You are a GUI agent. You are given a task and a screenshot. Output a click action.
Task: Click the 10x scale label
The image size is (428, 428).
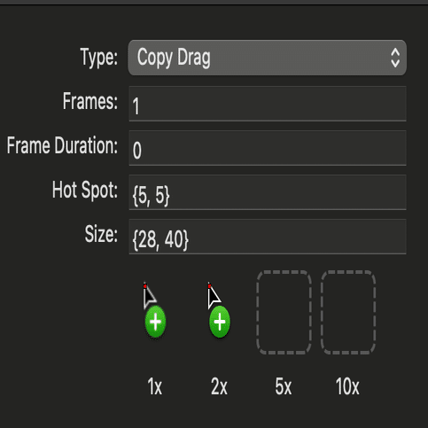point(347,386)
